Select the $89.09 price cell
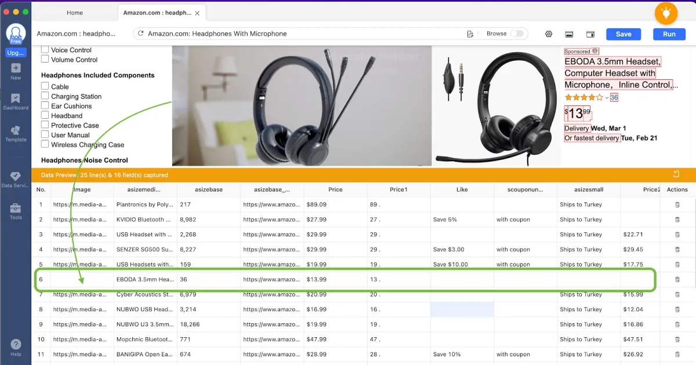Screen dimensions: 696x365 335,205
